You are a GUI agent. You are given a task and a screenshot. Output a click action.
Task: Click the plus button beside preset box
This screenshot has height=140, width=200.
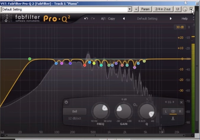point(136,9)
